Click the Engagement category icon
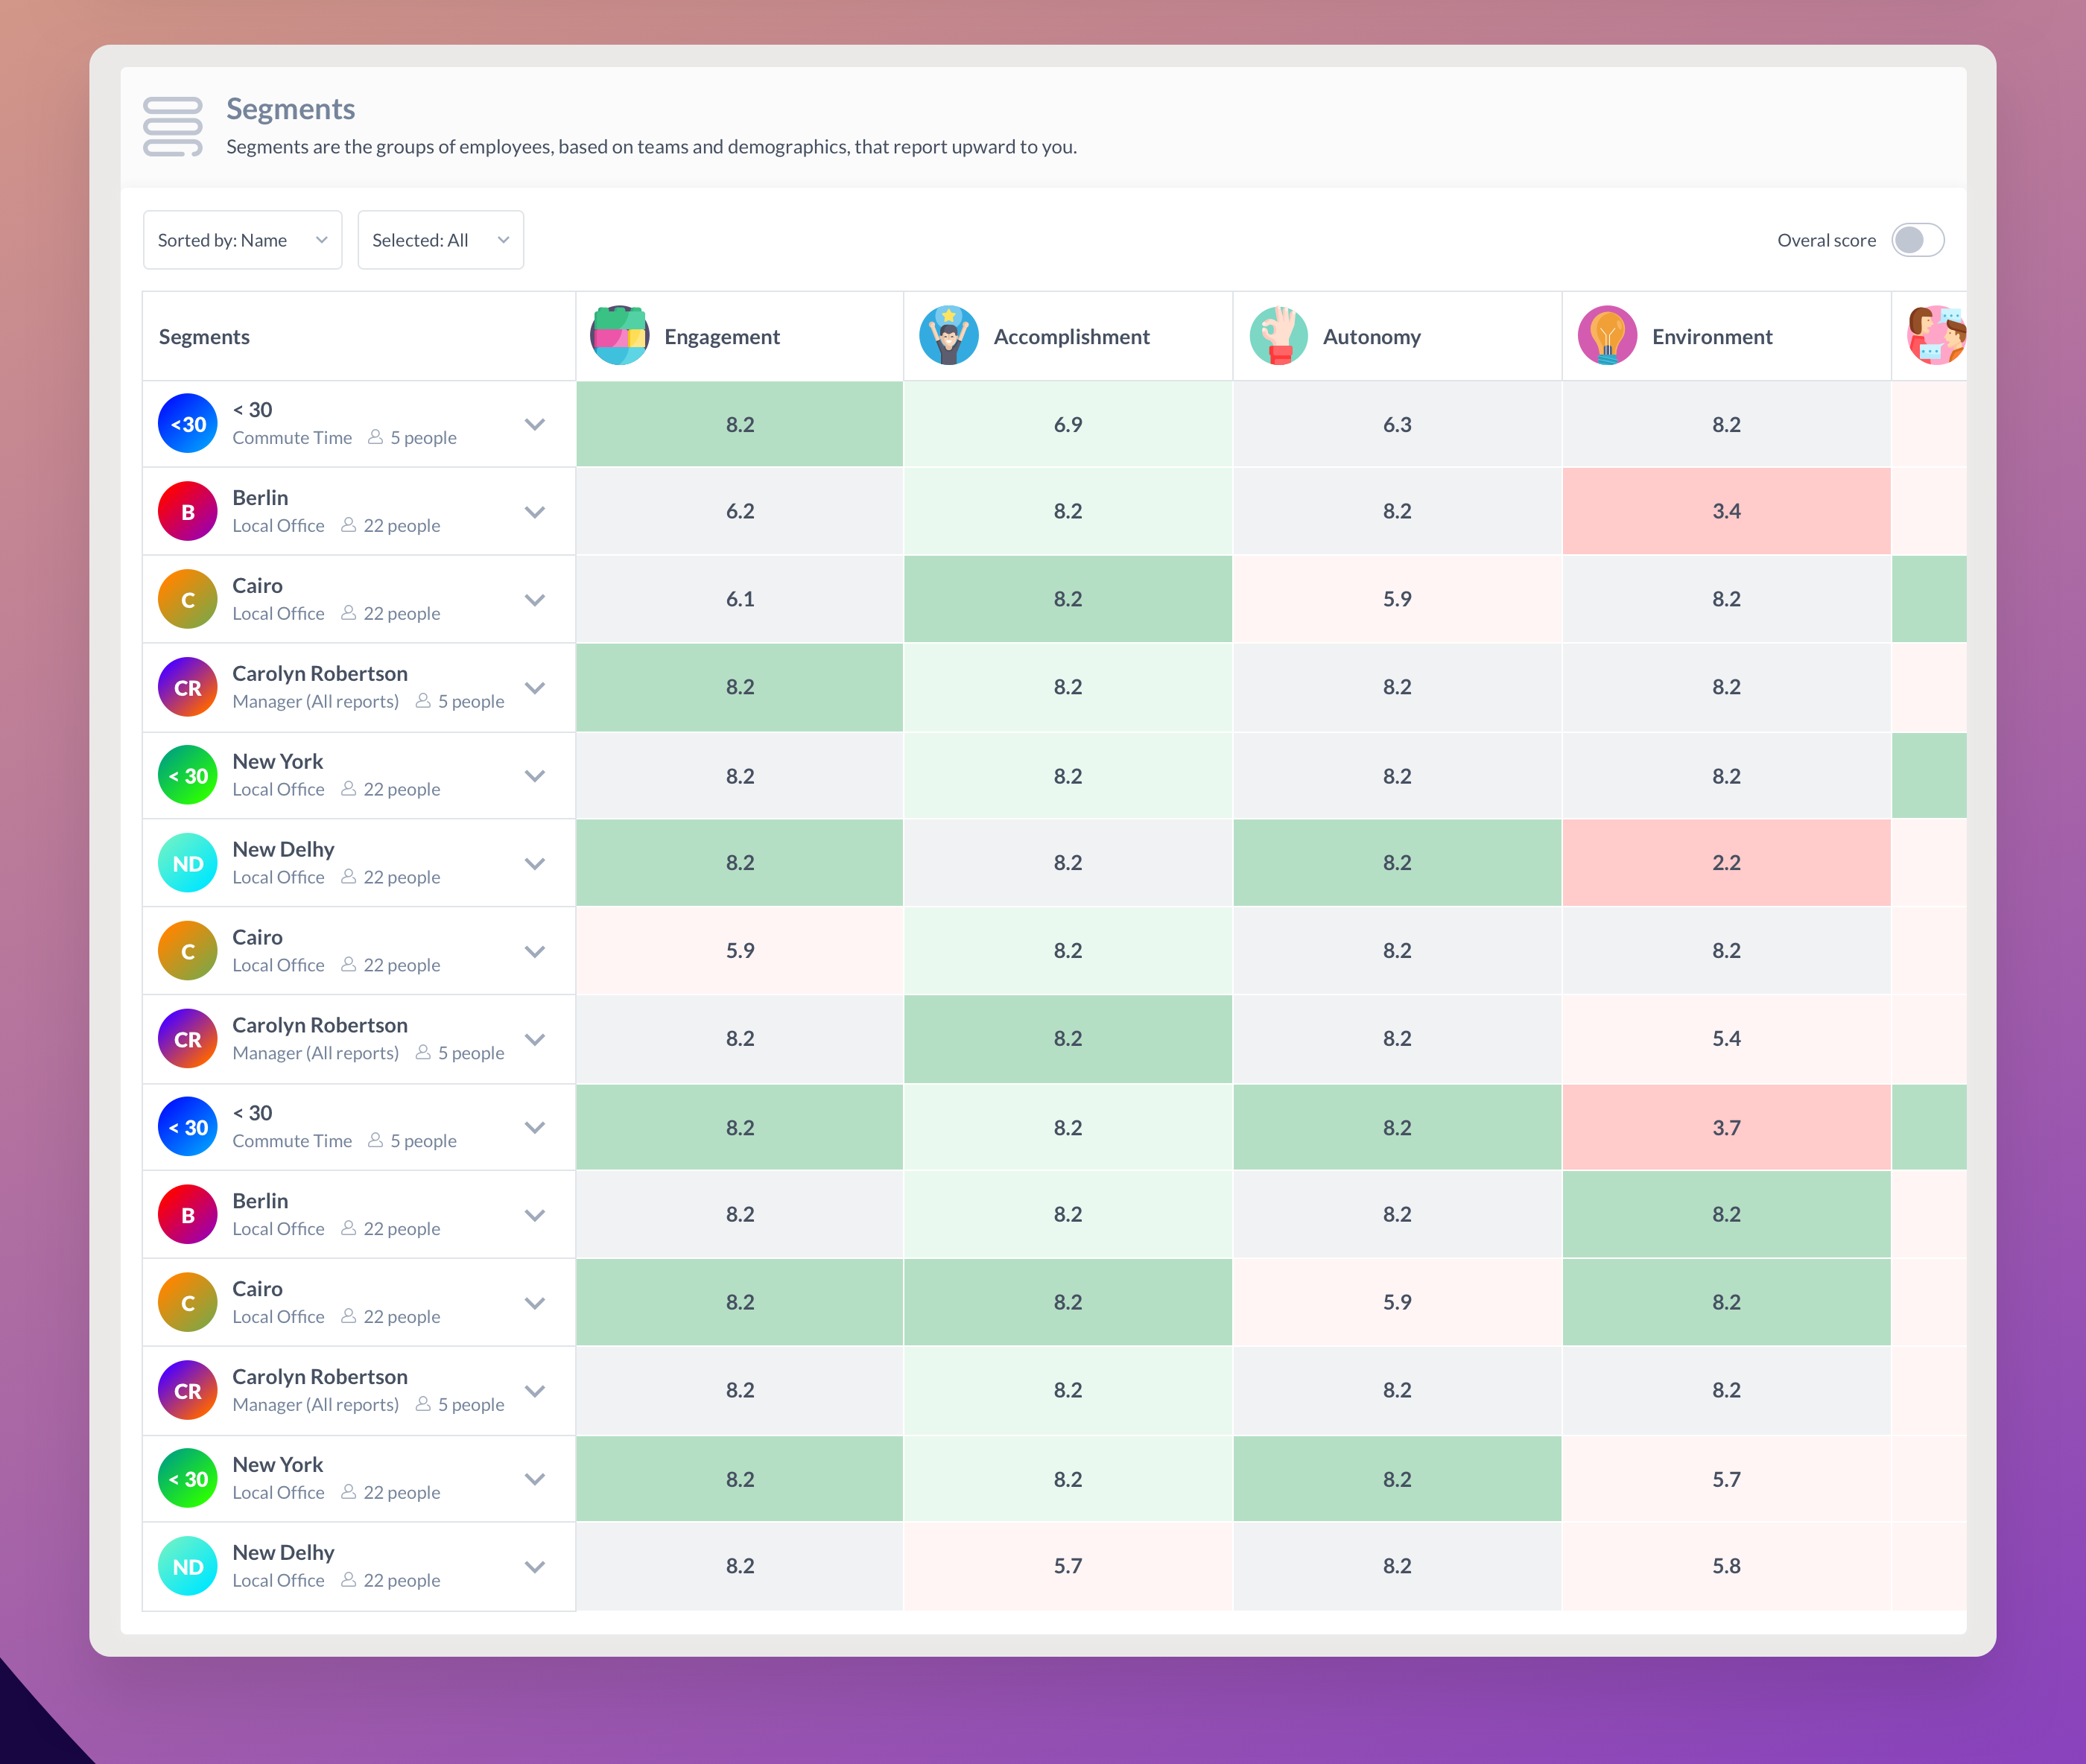The height and width of the screenshot is (1764, 2086). tap(619, 336)
